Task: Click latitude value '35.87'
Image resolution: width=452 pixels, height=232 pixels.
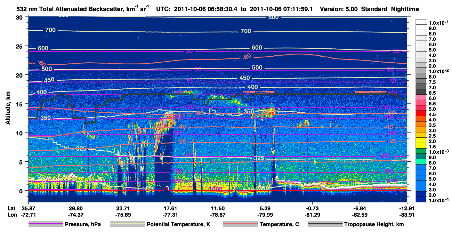Action: coord(28,208)
